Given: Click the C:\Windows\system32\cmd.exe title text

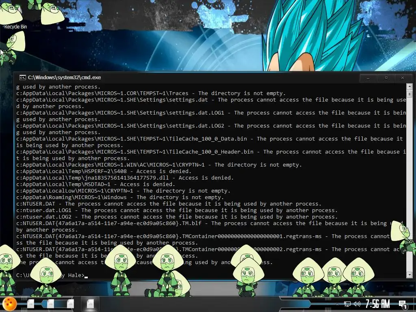Looking at the screenshot, I should click(65, 78).
